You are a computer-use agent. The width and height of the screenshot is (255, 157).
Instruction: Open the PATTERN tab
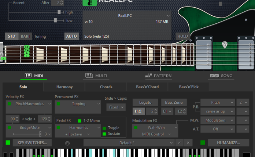(x=159, y=76)
